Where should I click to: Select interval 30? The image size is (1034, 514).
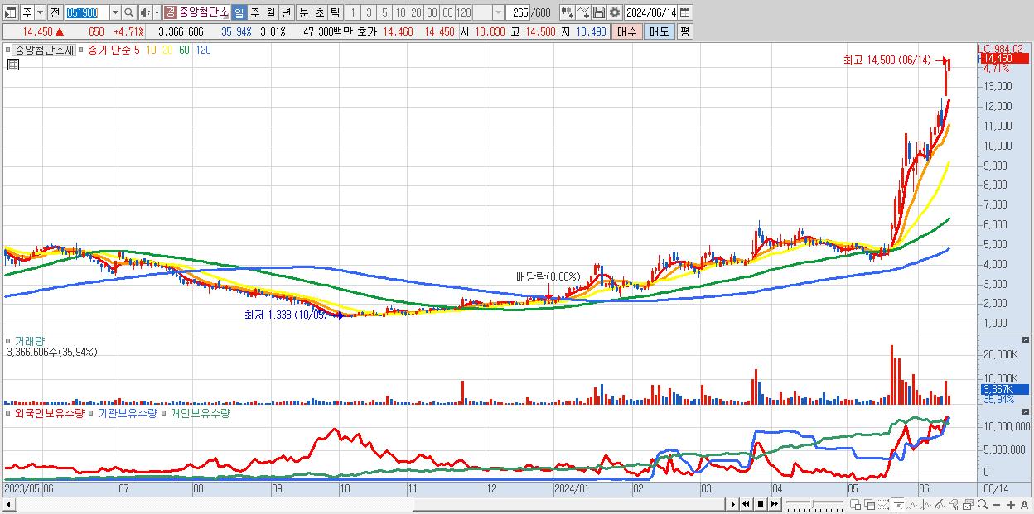pyautogui.click(x=432, y=12)
